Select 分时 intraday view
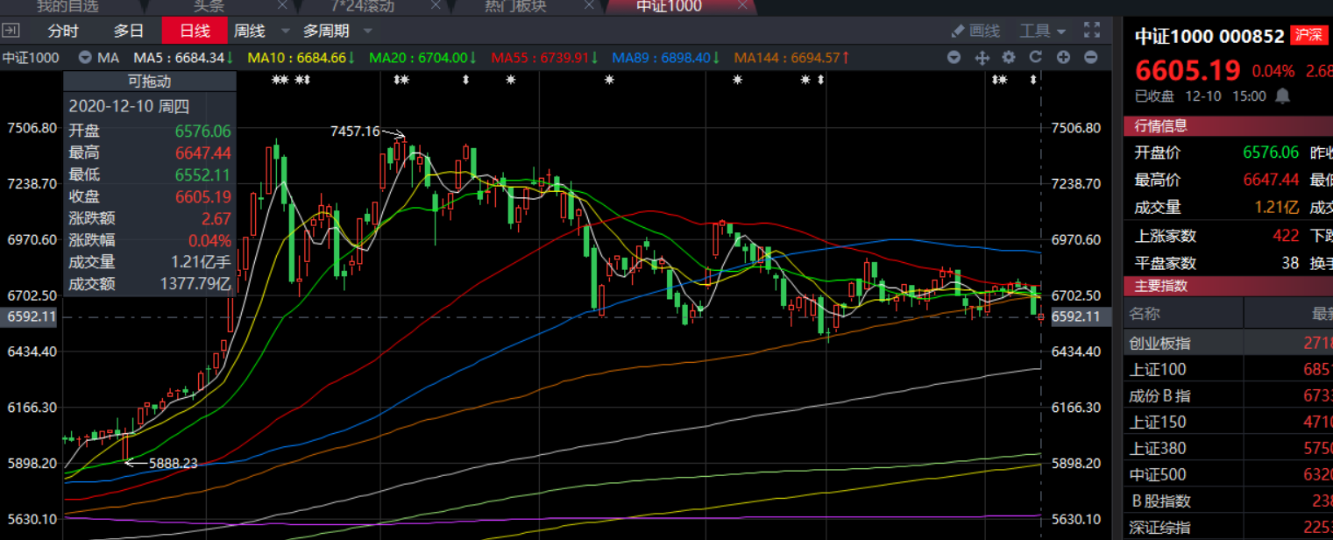This screenshot has width=1333, height=540. [63, 31]
